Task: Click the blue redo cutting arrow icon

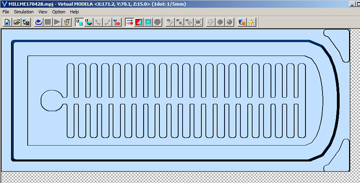Action: (39, 22)
